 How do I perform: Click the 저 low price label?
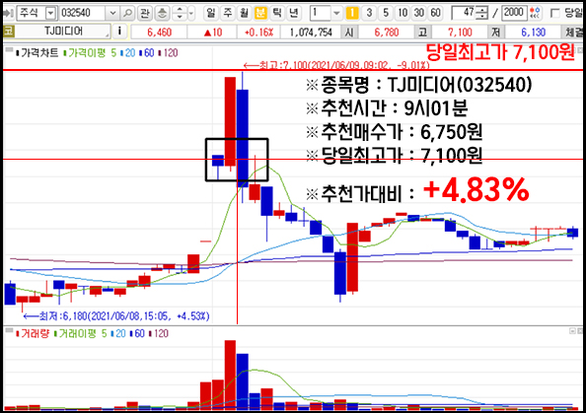(x=496, y=33)
